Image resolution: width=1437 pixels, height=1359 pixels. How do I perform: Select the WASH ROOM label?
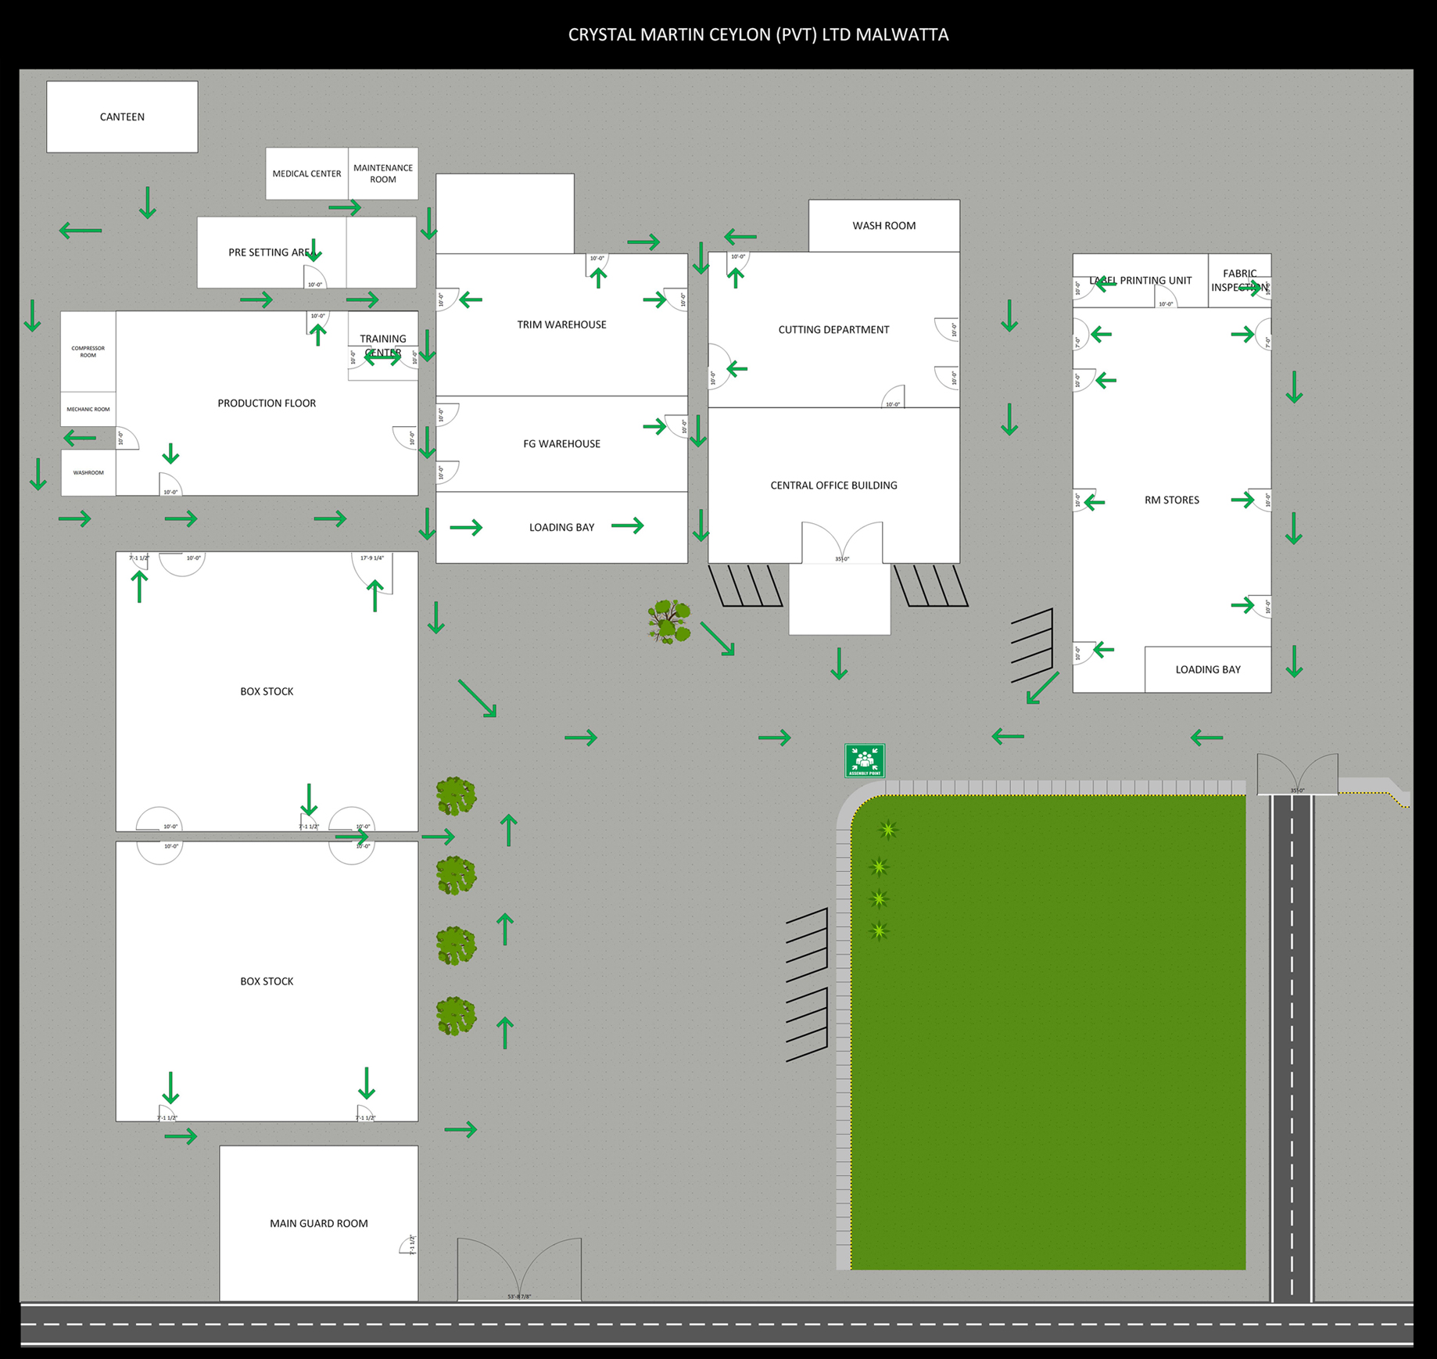click(883, 225)
